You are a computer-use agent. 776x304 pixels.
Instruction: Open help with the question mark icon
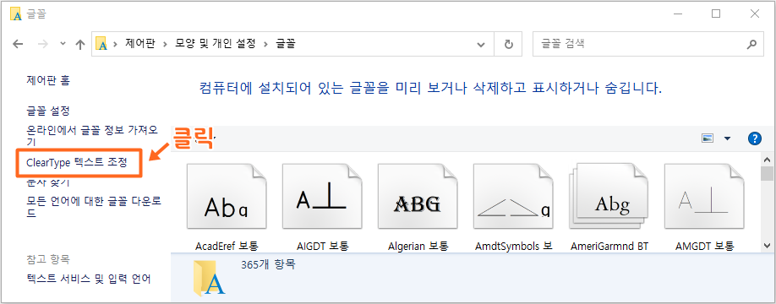754,138
